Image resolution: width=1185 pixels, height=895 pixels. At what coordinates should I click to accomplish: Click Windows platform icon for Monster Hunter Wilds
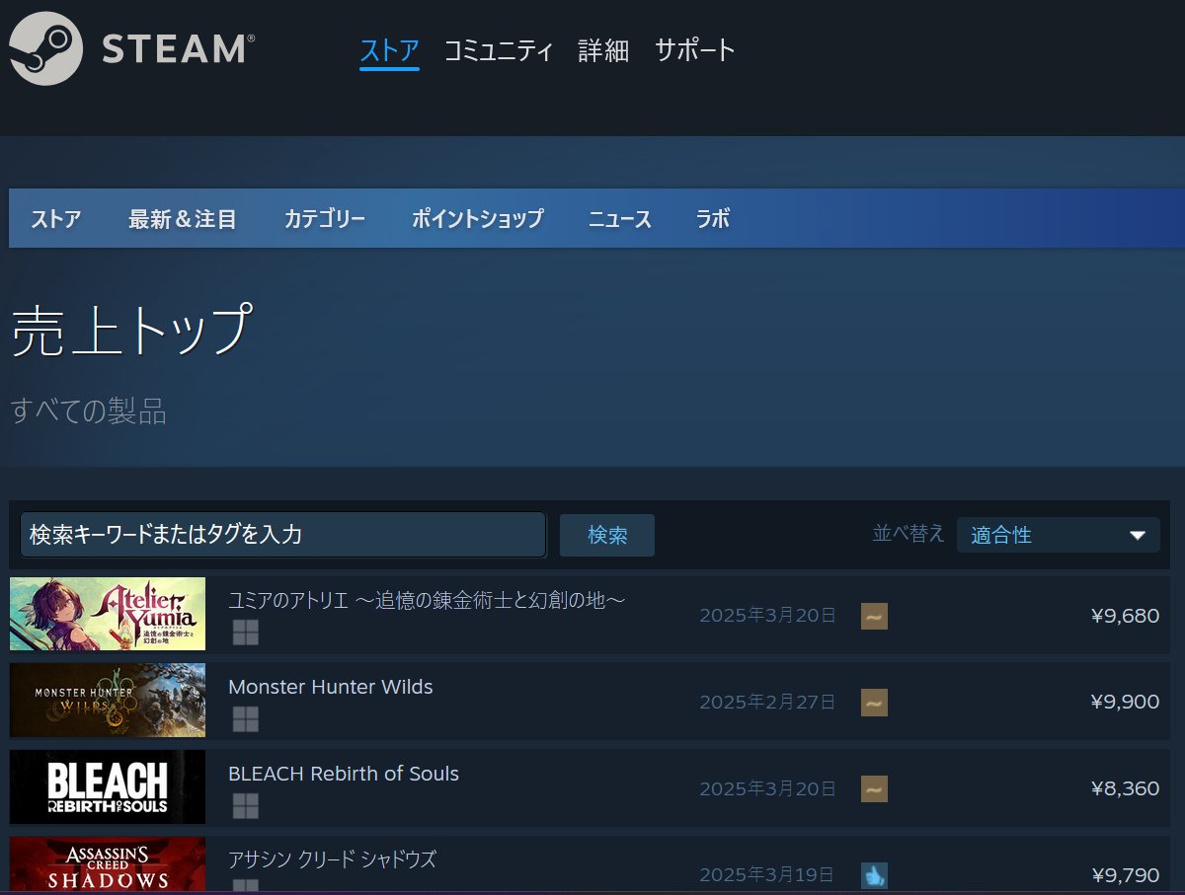point(246,719)
